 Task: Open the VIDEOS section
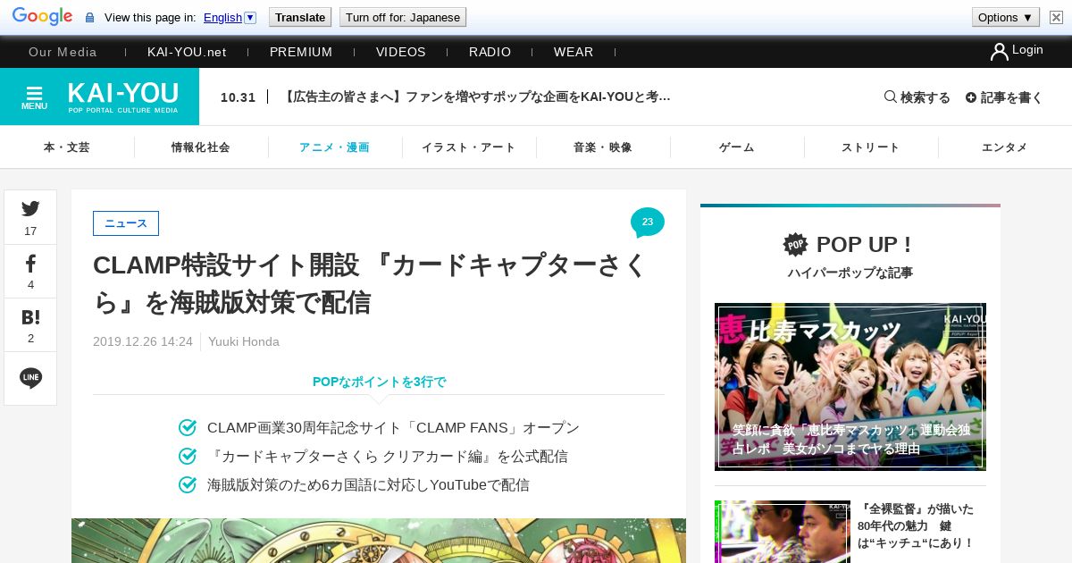401,52
